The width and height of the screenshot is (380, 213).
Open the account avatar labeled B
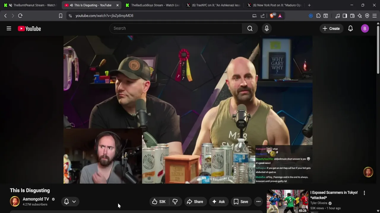point(365,28)
